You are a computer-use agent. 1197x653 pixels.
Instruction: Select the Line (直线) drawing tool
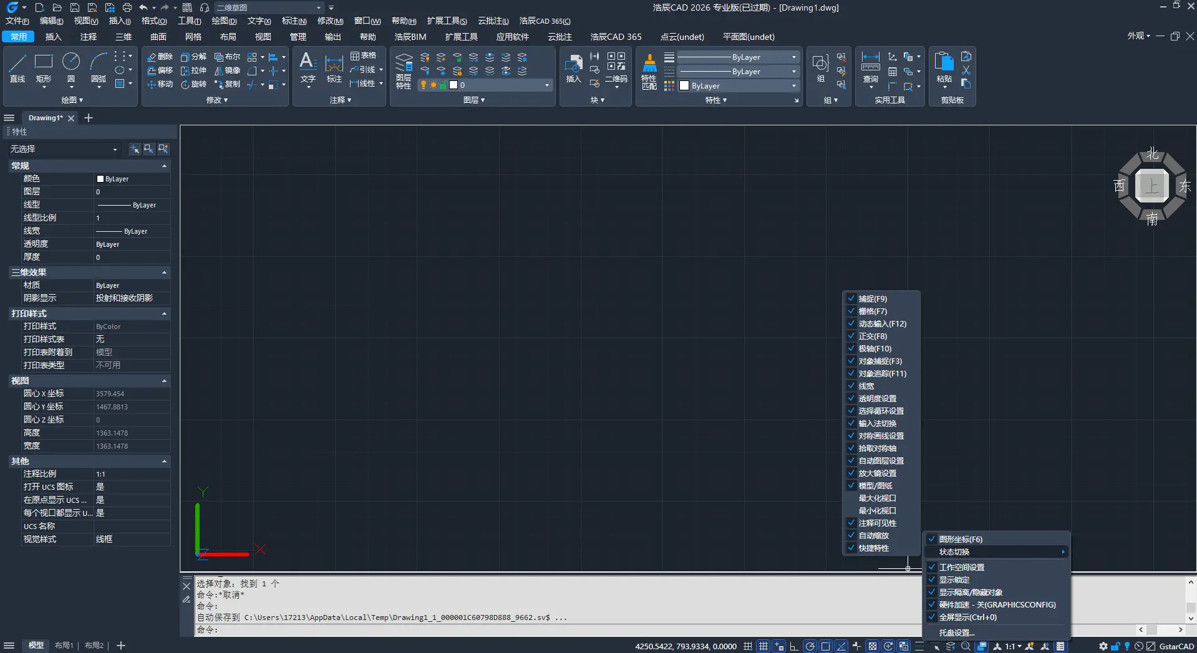17,67
